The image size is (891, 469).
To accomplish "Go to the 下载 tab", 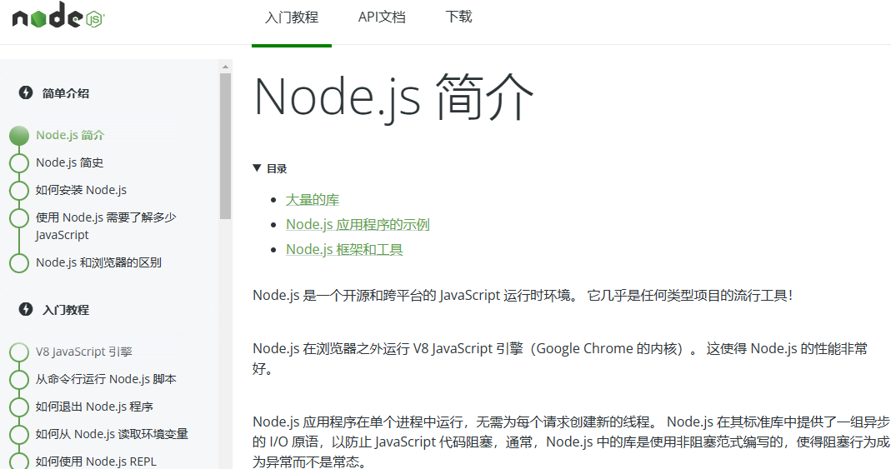I will 458,17.
